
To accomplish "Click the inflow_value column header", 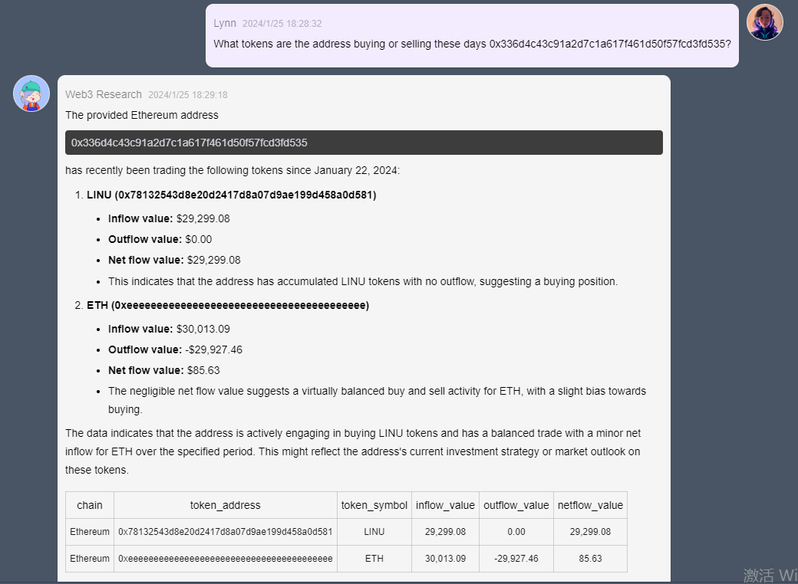I will pos(445,505).
